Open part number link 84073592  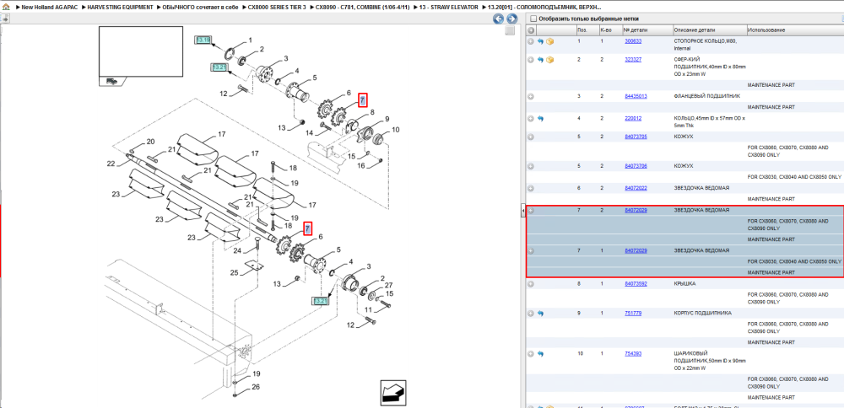point(636,283)
